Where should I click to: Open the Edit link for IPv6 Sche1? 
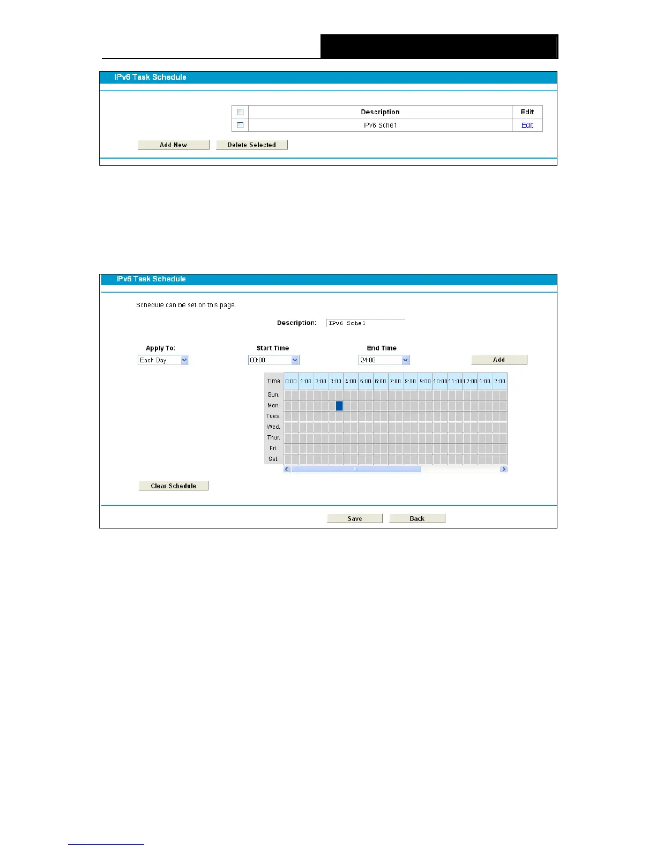point(527,125)
